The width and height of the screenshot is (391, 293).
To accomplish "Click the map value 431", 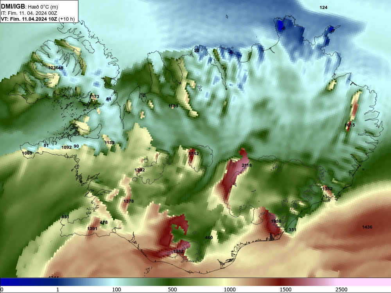I will tap(65, 217).
